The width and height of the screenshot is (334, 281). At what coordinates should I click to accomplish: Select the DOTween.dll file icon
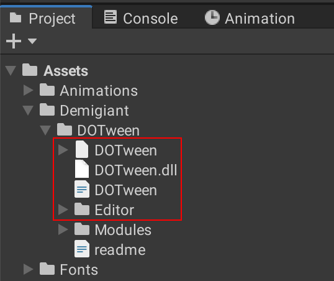click(x=82, y=168)
